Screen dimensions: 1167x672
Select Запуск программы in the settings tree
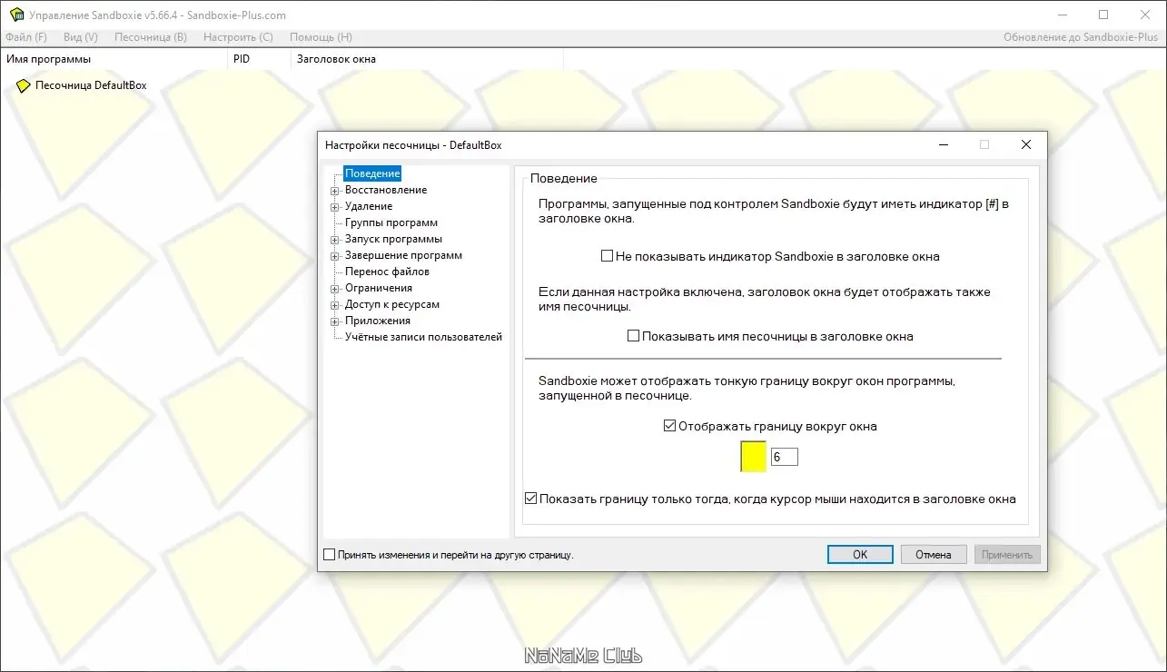point(393,239)
